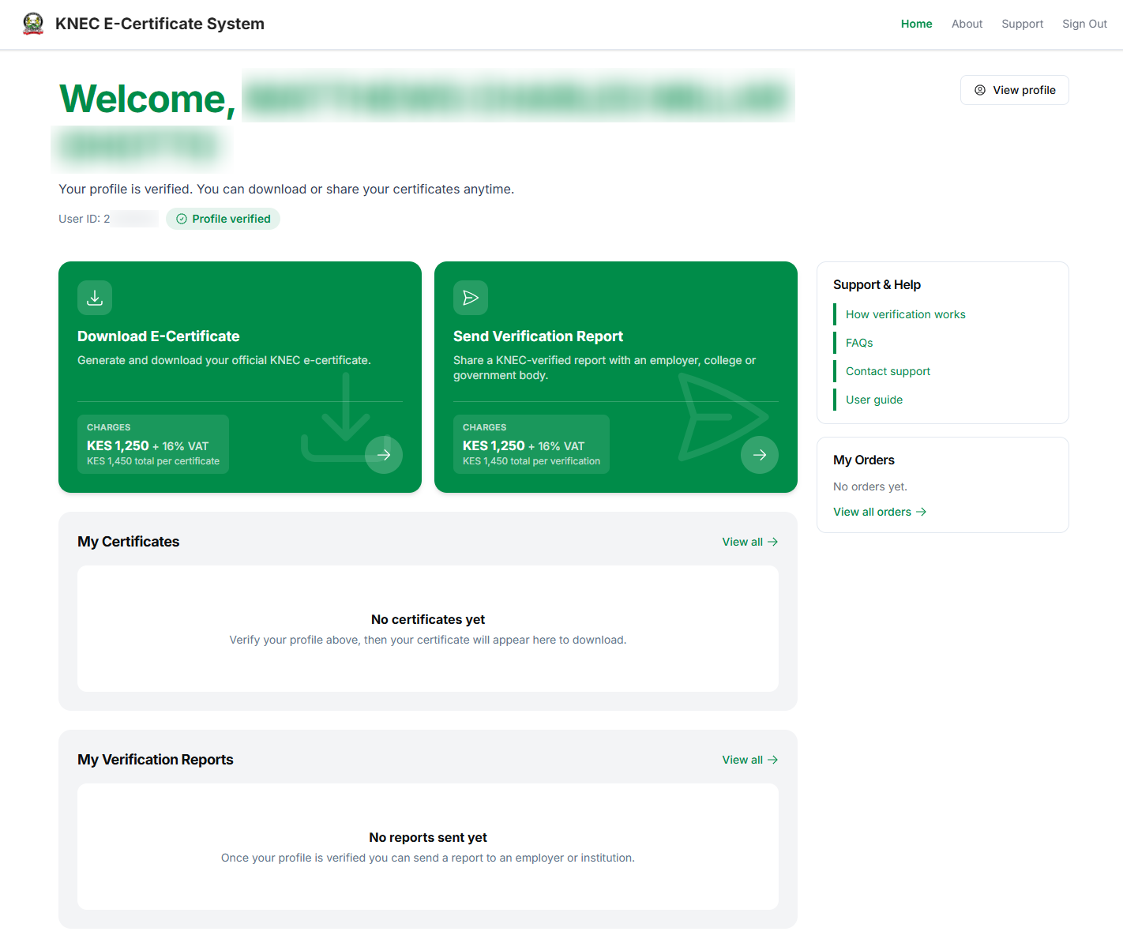1123x939 pixels.
Task: Click the My Certificates heading
Action: (x=129, y=542)
